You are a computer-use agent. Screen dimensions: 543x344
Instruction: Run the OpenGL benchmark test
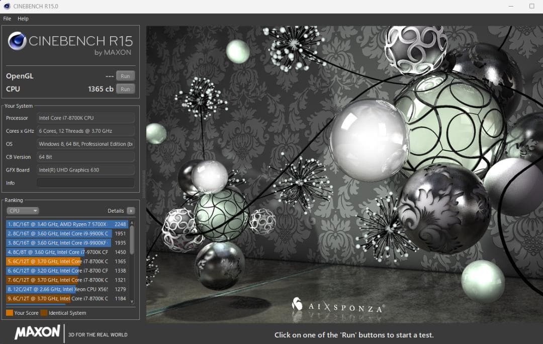click(125, 75)
